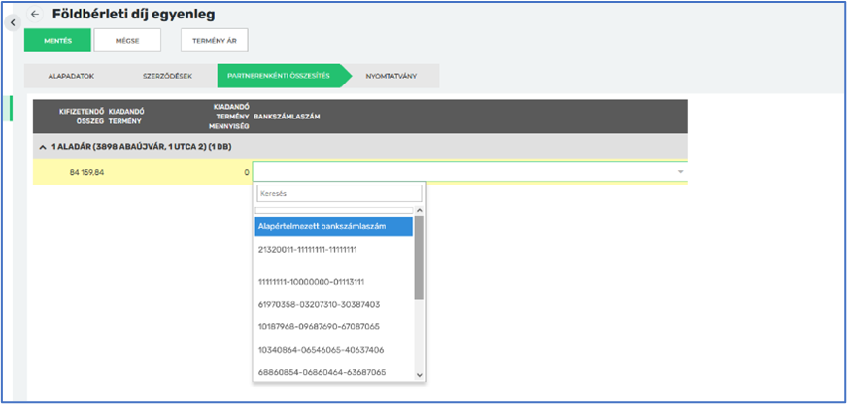This screenshot has width=847, height=404.
Task: Collapse the 1 Aladár group row
Action: click(42, 146)
